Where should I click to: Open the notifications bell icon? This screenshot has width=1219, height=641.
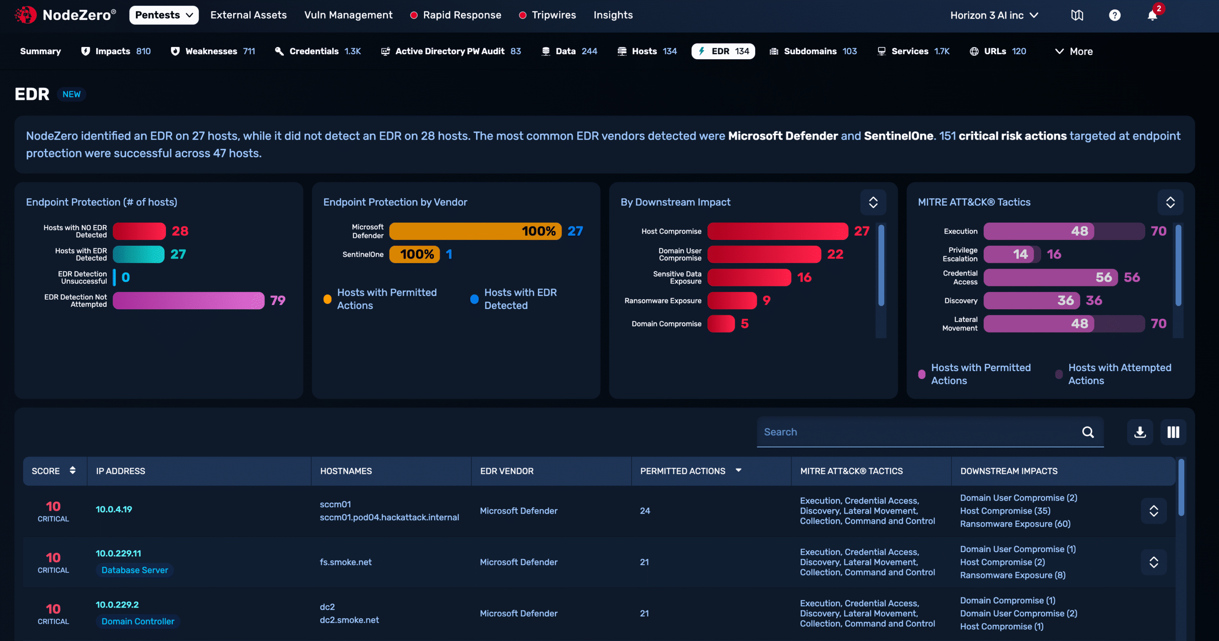tap(1152, 15)
